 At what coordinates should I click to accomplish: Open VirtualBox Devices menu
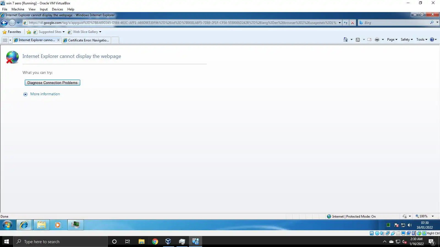coord(57,9)
